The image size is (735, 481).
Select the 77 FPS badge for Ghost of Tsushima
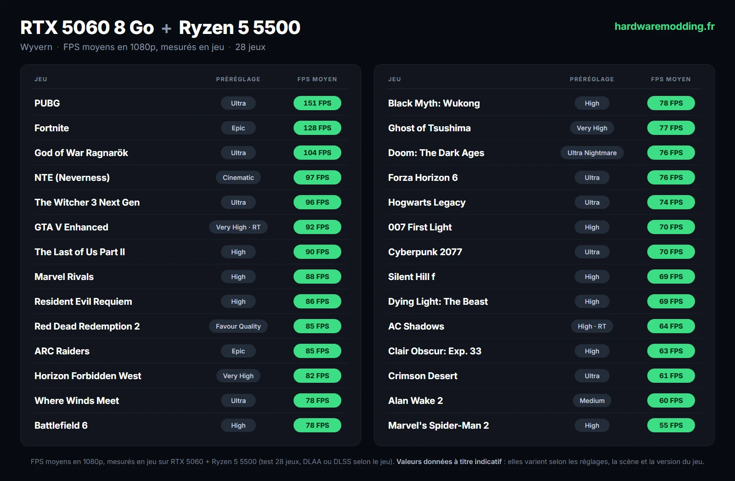pos(671,128)
